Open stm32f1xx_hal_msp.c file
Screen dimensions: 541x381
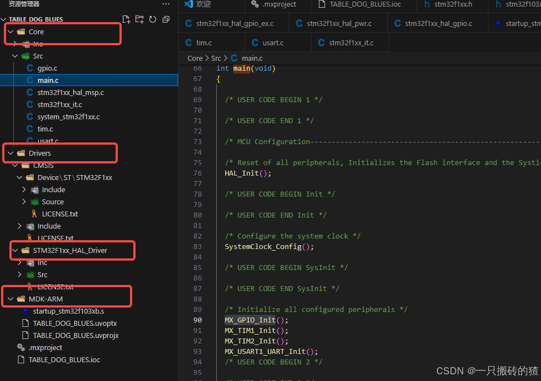pos(70,92)
